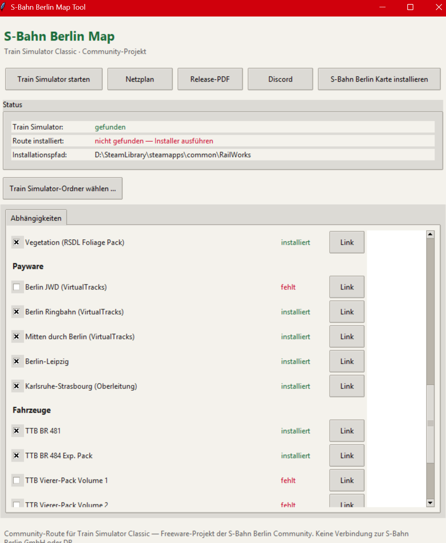Click the Fahrzeuge section heading
Screen dimensions: 446x543
click(x=31, y=410)
